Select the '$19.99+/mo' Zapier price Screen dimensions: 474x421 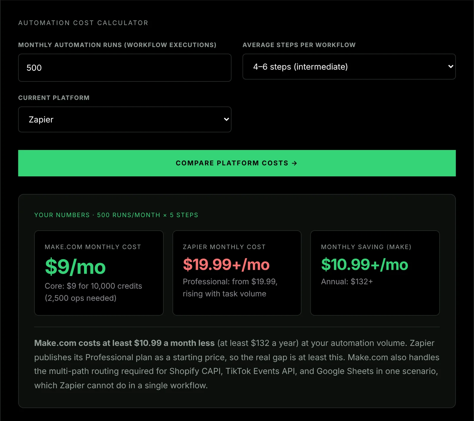226,264
